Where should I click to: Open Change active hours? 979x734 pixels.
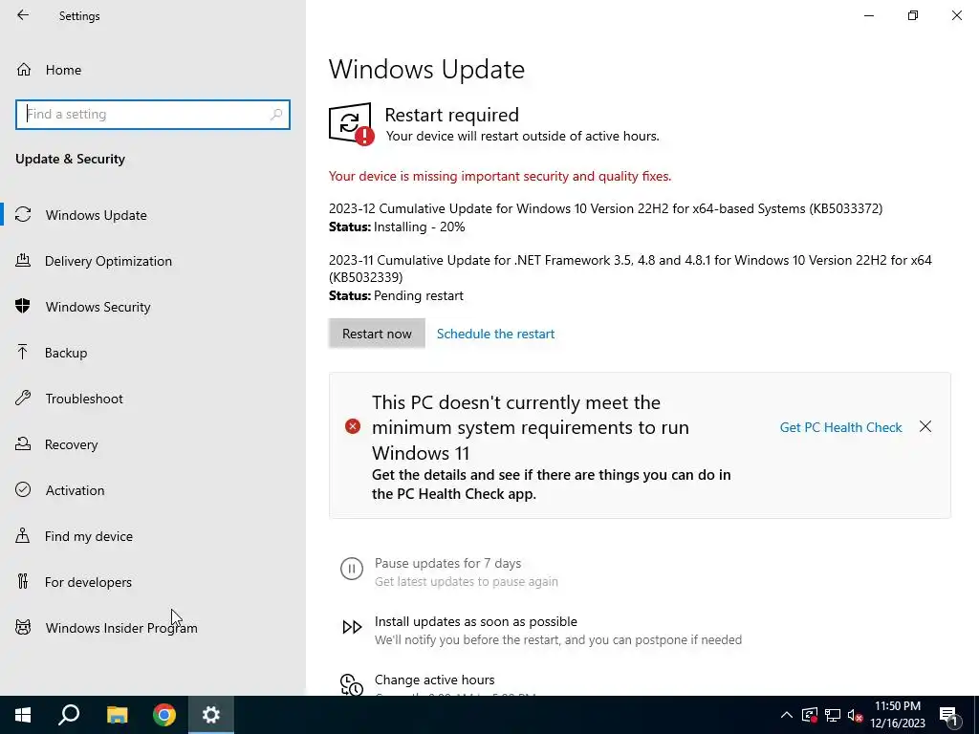(435, 680)
